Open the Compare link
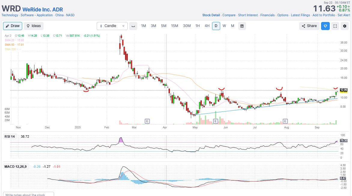 click(229, 15)
